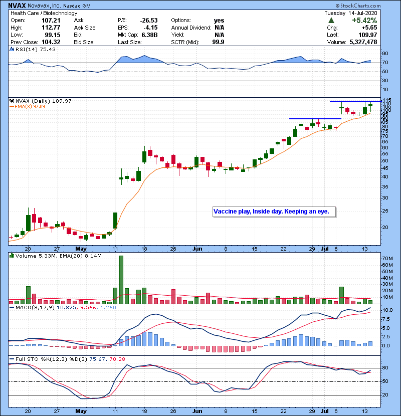This screenshot has width=401, height=416.
Task: Click the Last price 109.97 in header
Action: tap(367, 35)
